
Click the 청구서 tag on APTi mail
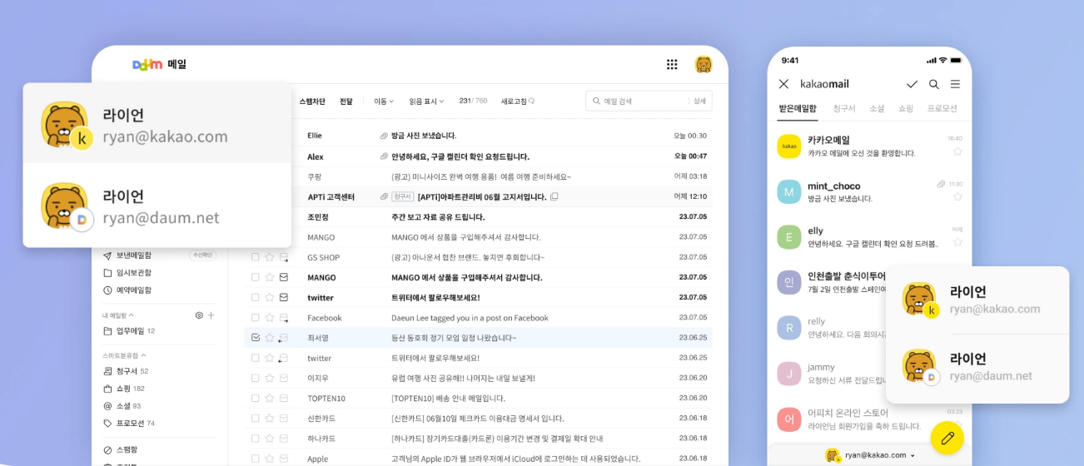coord(403,196)
